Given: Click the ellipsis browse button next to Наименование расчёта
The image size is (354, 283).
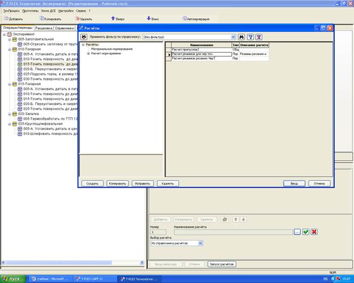Looking at the screenshot, I should 297,232.
